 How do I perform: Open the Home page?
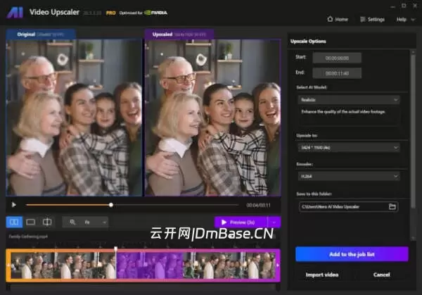click(x=338, y=20)
